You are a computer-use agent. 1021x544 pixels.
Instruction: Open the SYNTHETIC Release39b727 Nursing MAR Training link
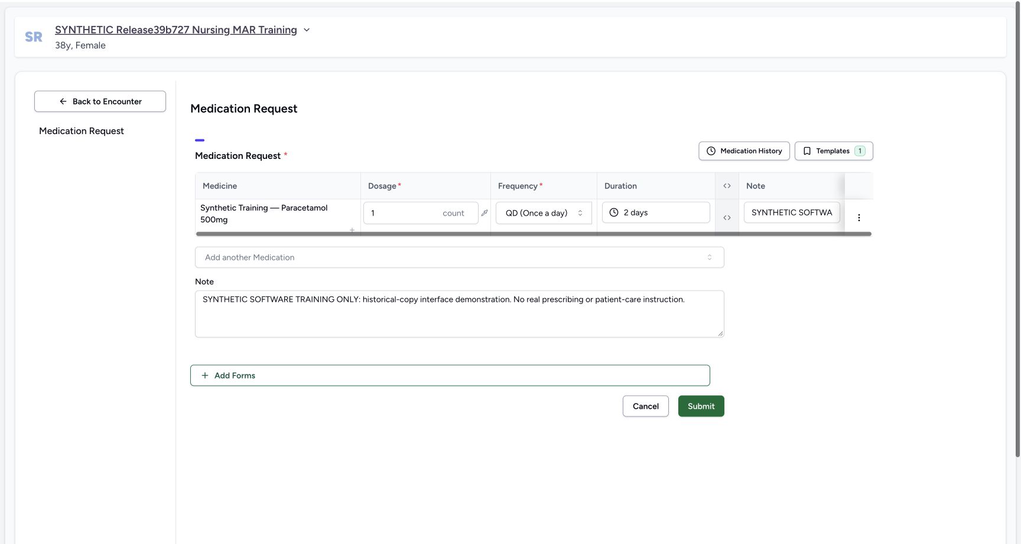click(x=176, y=30)
